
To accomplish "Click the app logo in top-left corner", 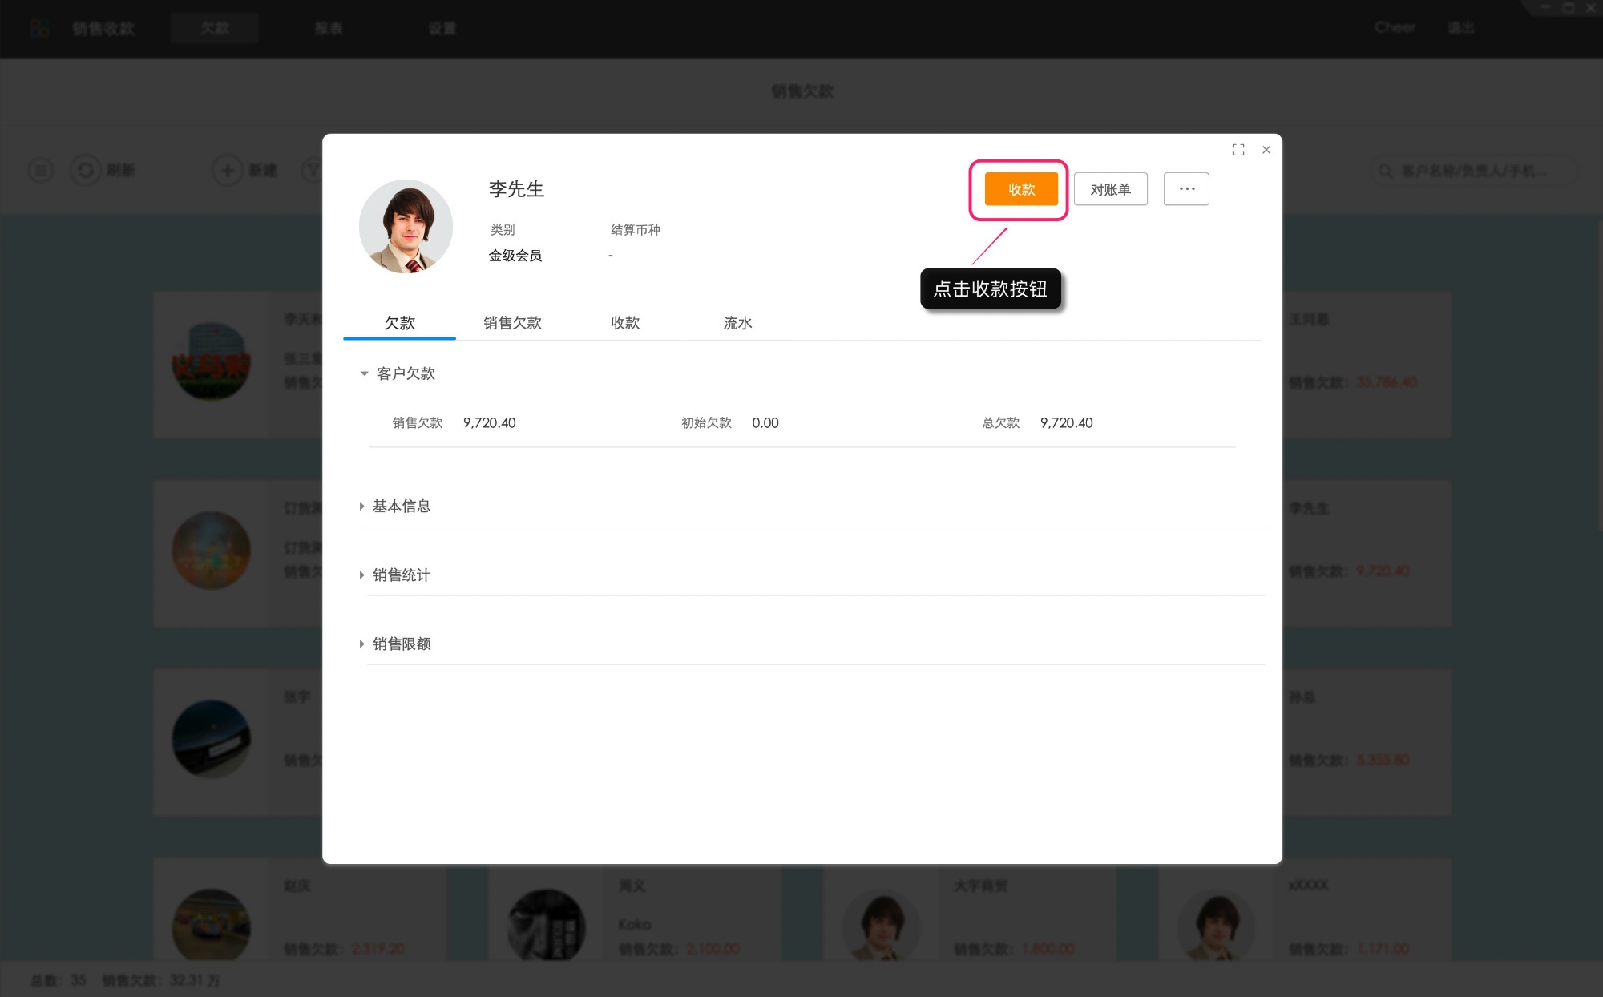I will tap(38, 27).
